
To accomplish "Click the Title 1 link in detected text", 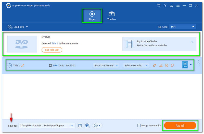I will coord(55,43).
